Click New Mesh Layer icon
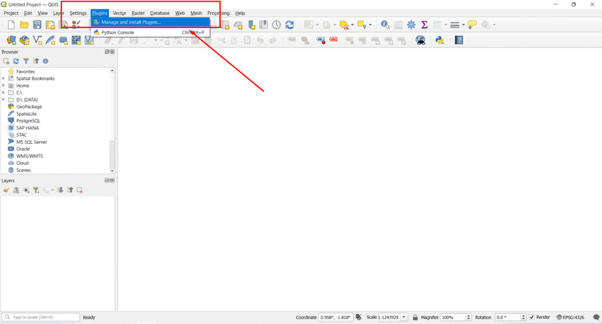The width and height of the screenshot is (602, 324). (76, 40)
